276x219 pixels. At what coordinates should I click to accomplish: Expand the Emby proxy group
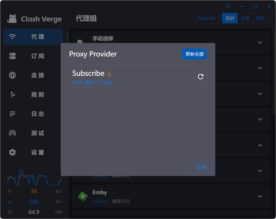(x=260, y=196)
